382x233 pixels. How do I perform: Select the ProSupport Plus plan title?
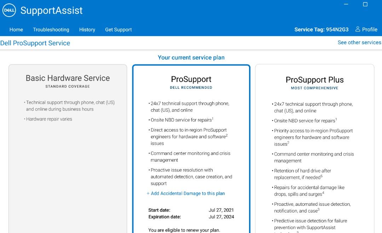314,80
